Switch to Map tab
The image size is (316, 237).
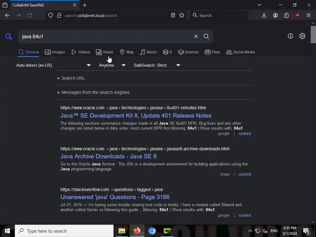[127, 52]
